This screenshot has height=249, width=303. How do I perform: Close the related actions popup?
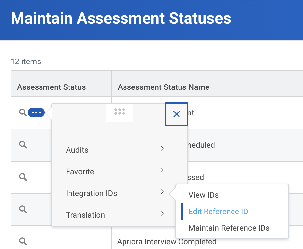[x=177, y=114]
